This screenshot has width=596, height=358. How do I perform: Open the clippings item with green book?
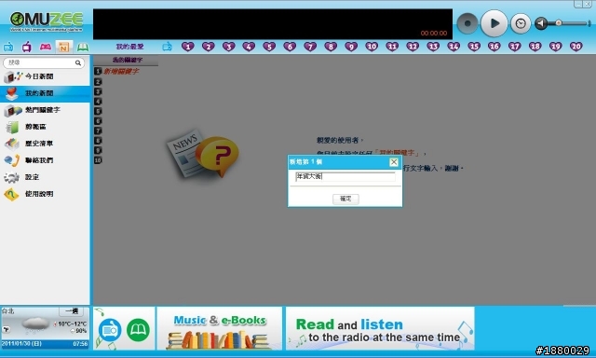(x=45, y=127)
